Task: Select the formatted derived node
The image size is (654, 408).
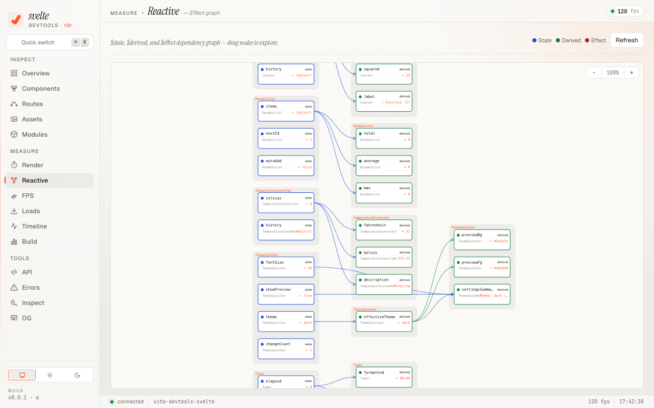Action: [384, 377]
